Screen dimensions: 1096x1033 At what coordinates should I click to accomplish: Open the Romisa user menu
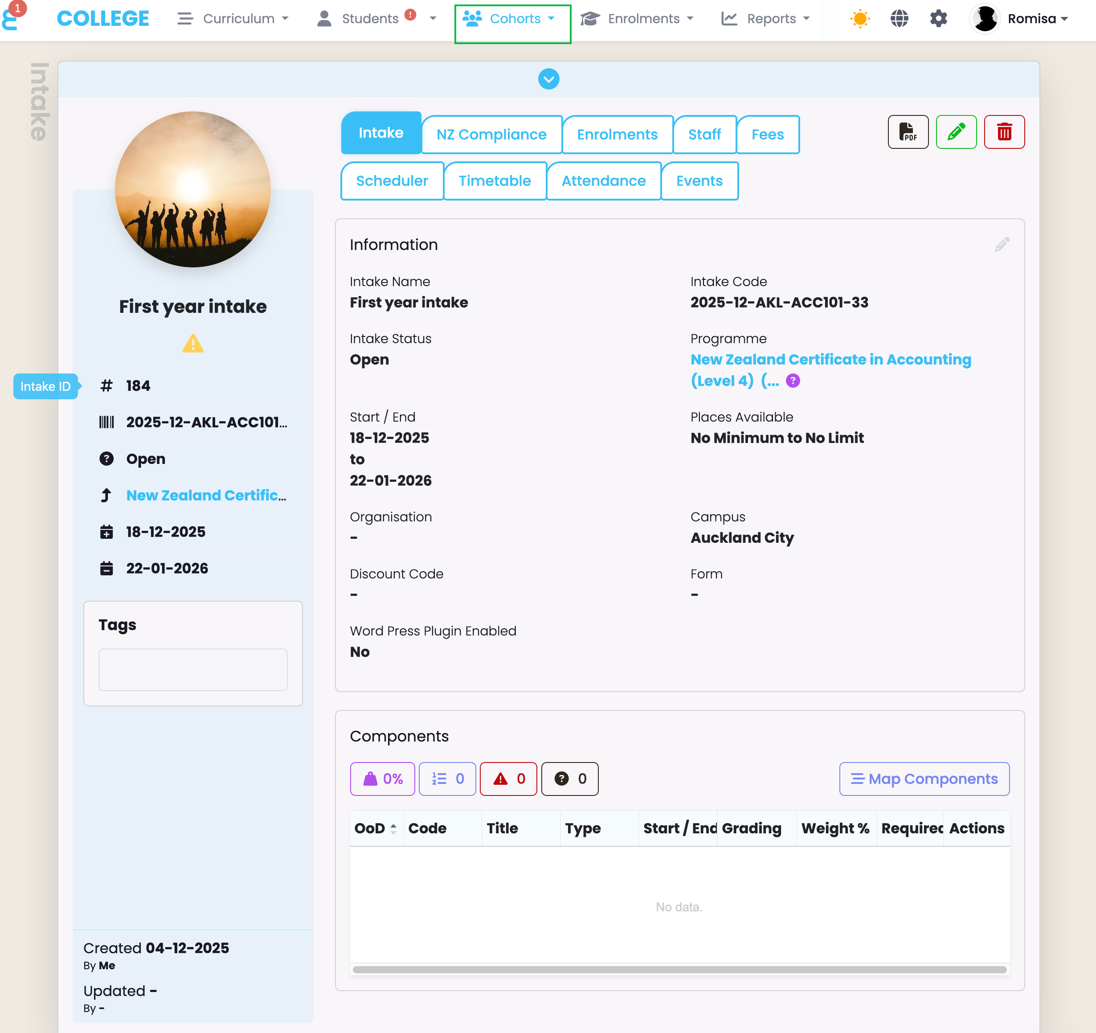(x=1020, y=19)
